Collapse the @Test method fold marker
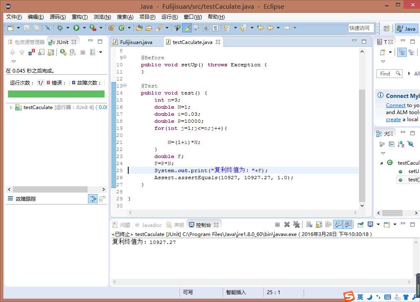 (125, 85)
